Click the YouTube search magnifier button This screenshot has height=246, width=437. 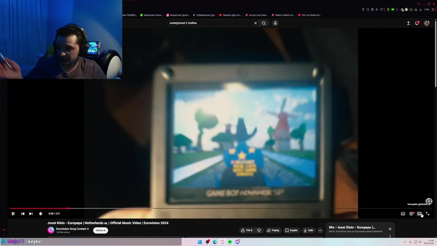point(264,23)
